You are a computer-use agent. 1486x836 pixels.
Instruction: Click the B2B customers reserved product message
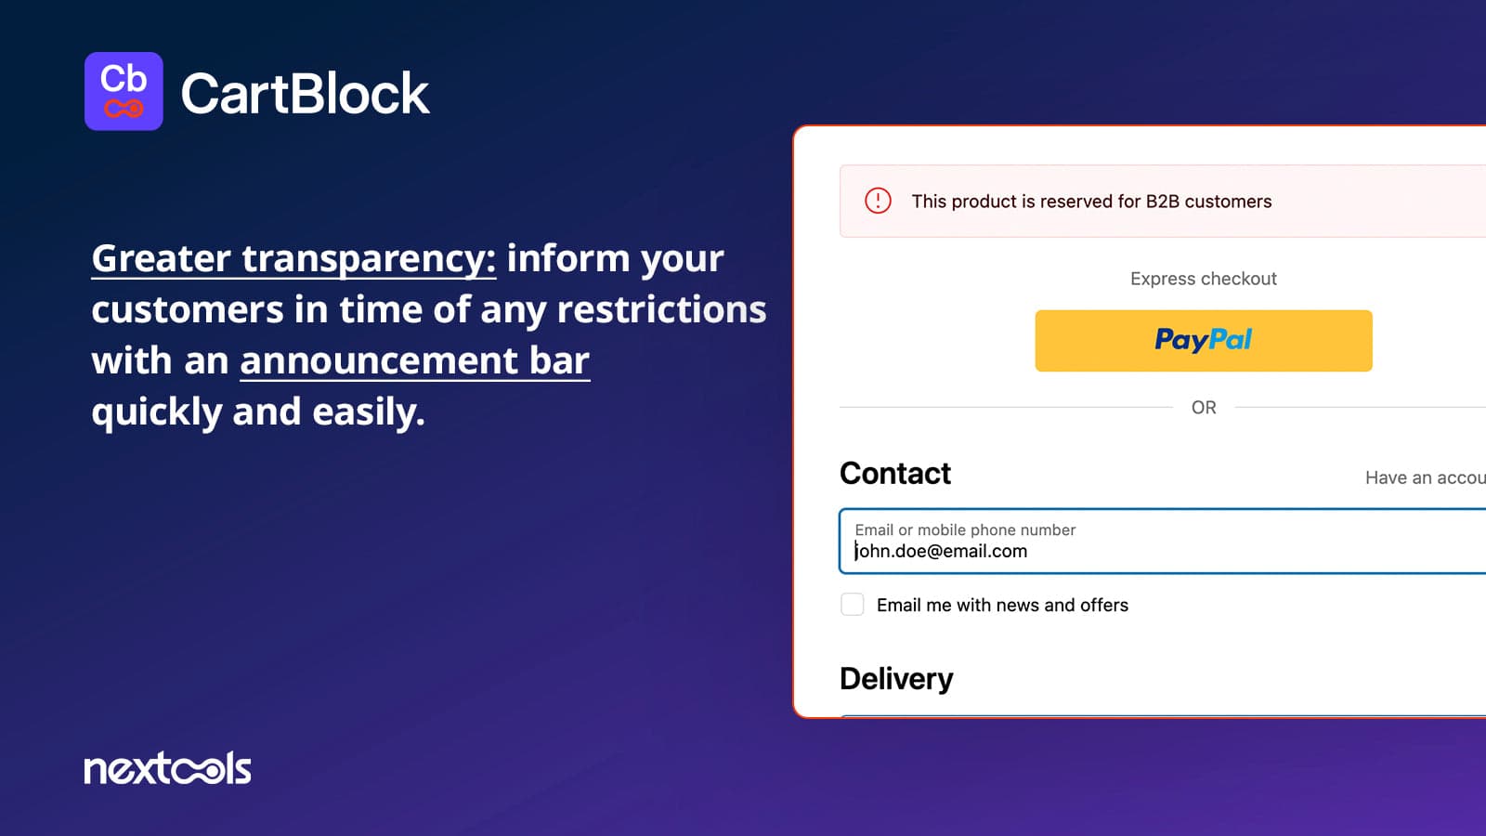1091,202
